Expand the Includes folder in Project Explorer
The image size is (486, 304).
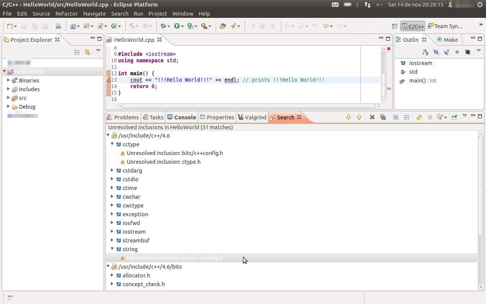pyautogui.click(x=8, y=89)
